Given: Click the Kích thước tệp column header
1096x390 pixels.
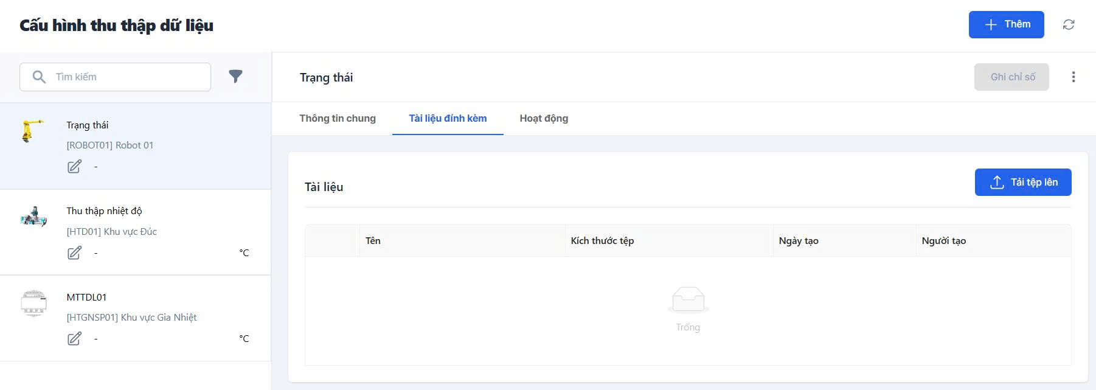Looking at the screenshot, I should point(602,241).
